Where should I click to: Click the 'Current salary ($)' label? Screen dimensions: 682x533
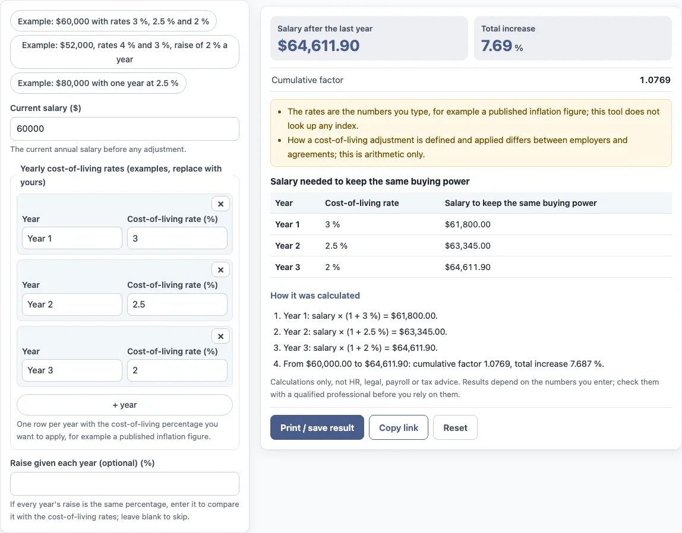point(46,108)
